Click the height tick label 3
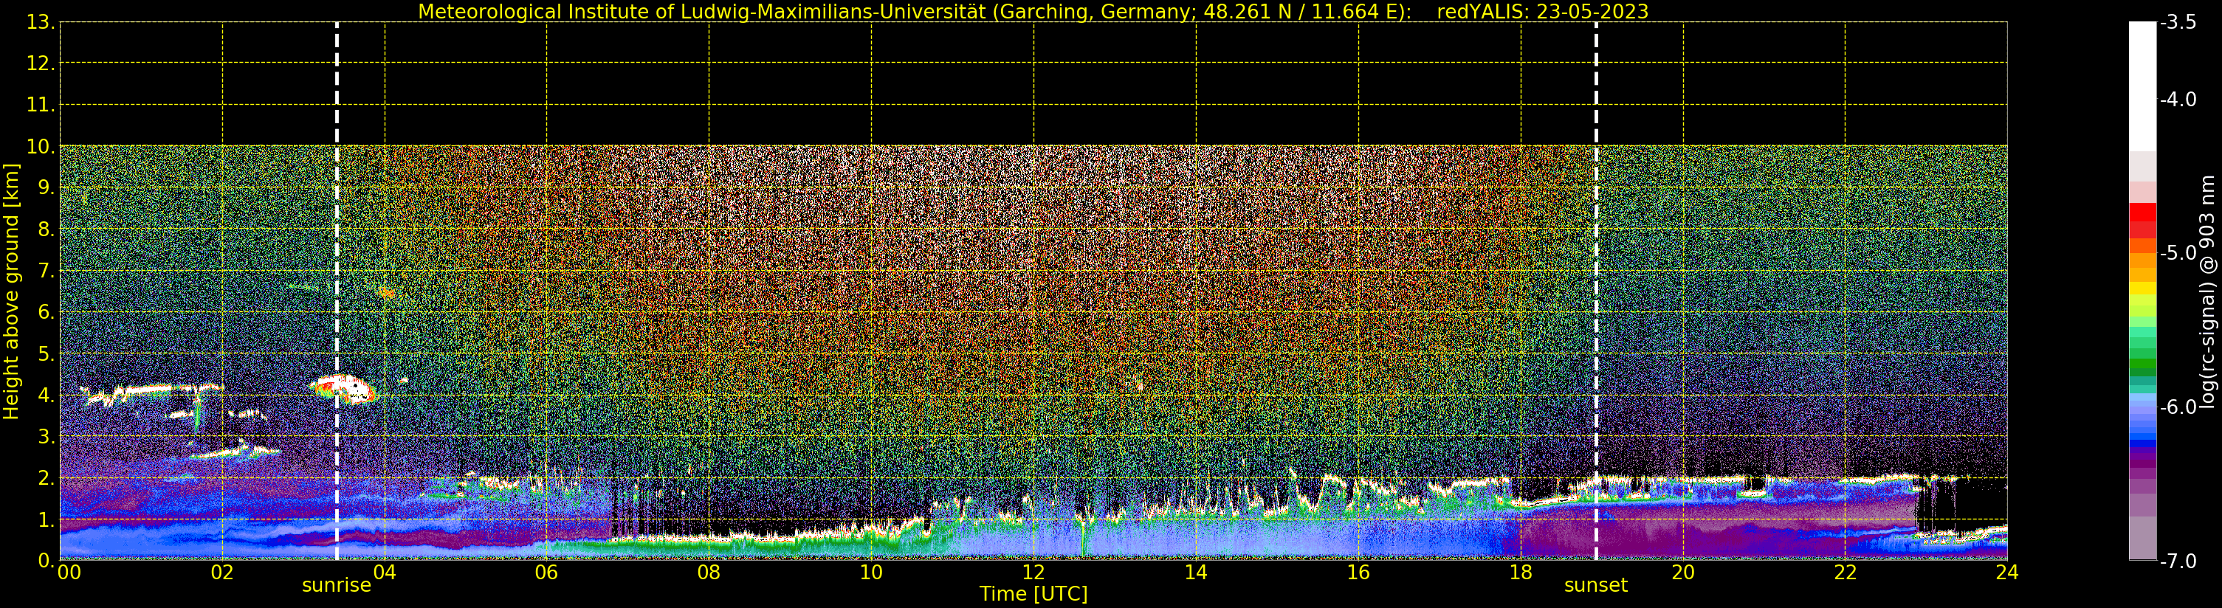The height and width of the screenshot is (608, 2222). pos(45,436)
